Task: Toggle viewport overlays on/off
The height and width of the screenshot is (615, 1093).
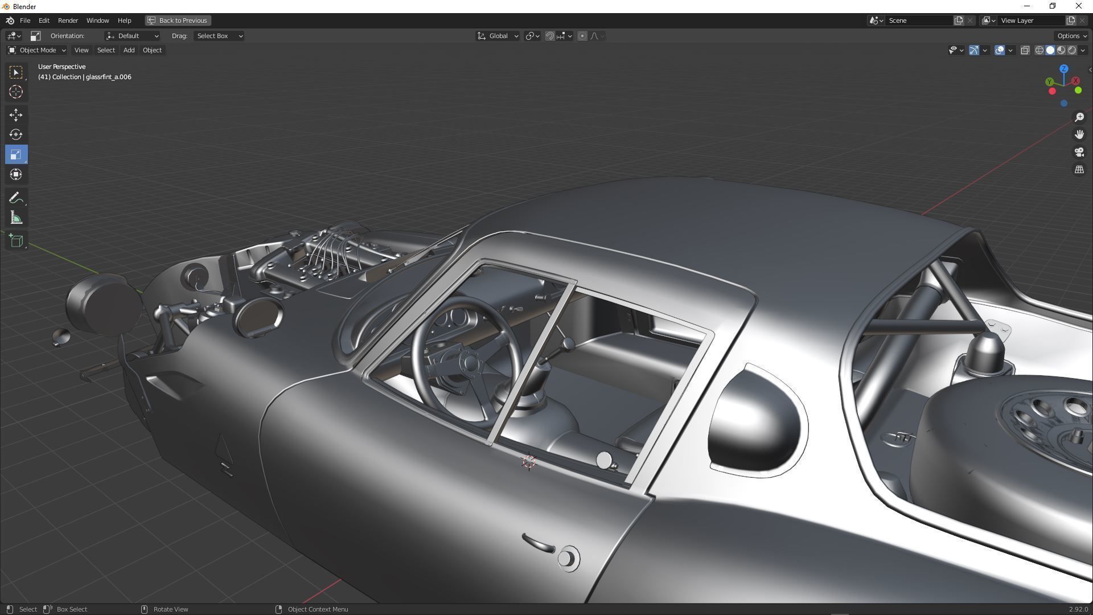Action: pos(1000,50)
